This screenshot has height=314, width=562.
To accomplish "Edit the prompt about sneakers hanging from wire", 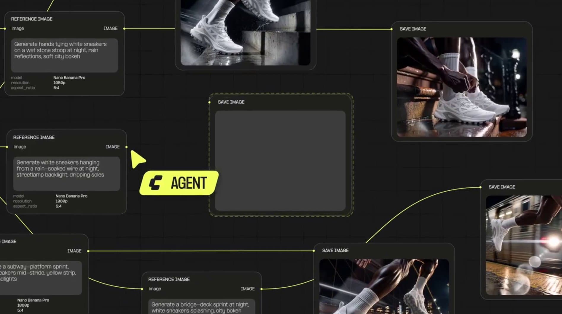I will click(66, 174).
